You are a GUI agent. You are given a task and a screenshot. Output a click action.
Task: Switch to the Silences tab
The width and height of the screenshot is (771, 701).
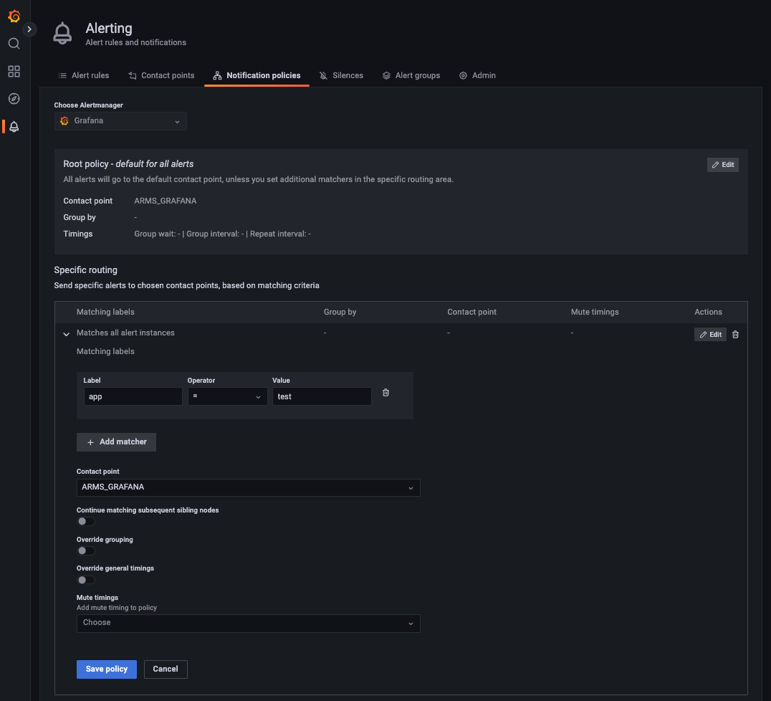[x=341, y=75]
